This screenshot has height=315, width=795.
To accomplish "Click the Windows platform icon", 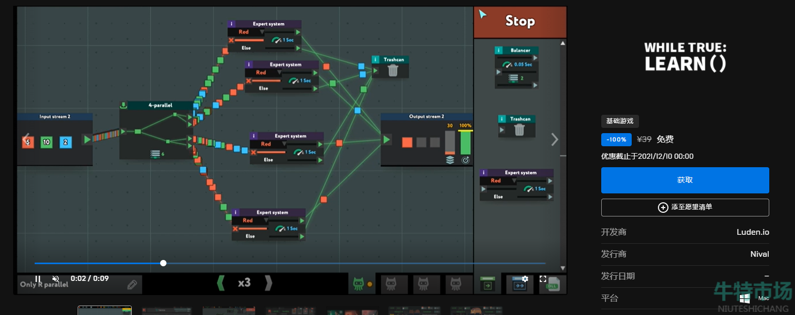I will tap(745, 298).
